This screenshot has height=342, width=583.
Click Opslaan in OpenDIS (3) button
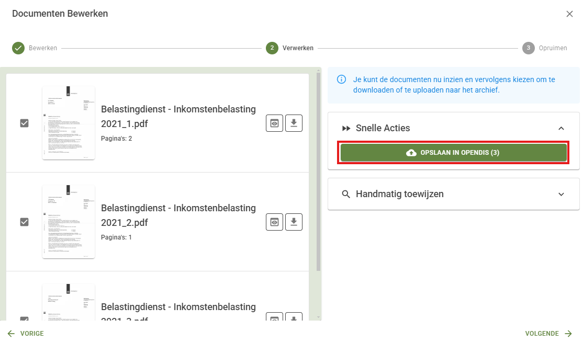[453, 153]
